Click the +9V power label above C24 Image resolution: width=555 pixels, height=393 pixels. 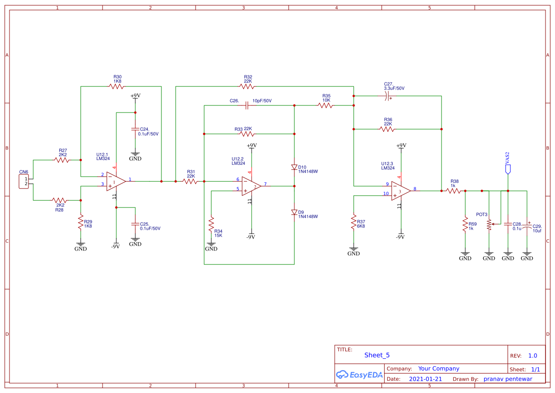(136, 95)
